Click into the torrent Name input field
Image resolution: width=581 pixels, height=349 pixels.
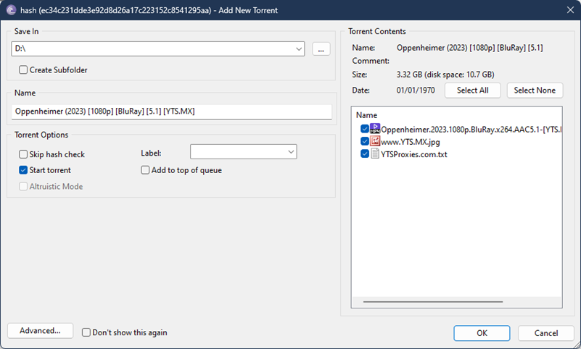[x=172, y=112]
